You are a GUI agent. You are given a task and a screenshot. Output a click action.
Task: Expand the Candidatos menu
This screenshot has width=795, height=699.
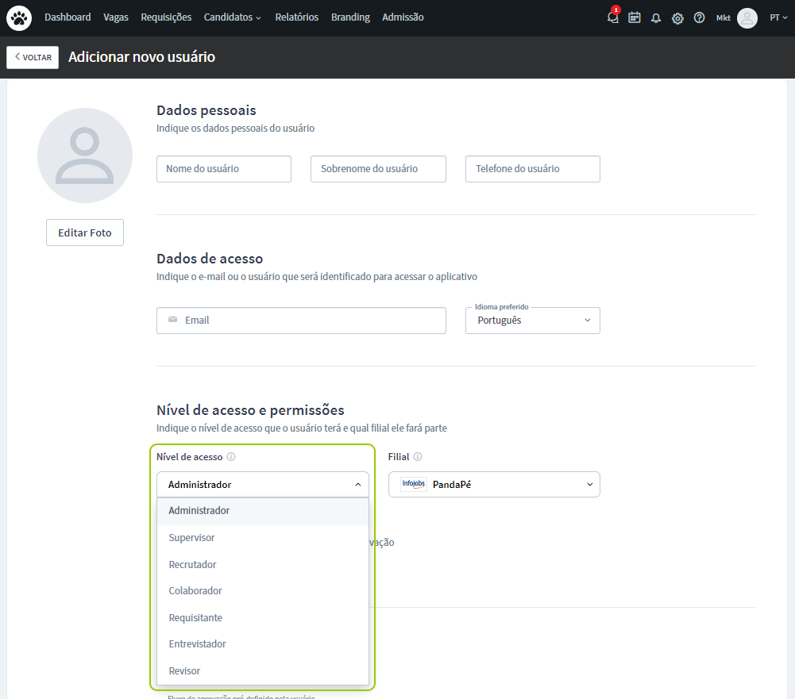pos(232,17)
